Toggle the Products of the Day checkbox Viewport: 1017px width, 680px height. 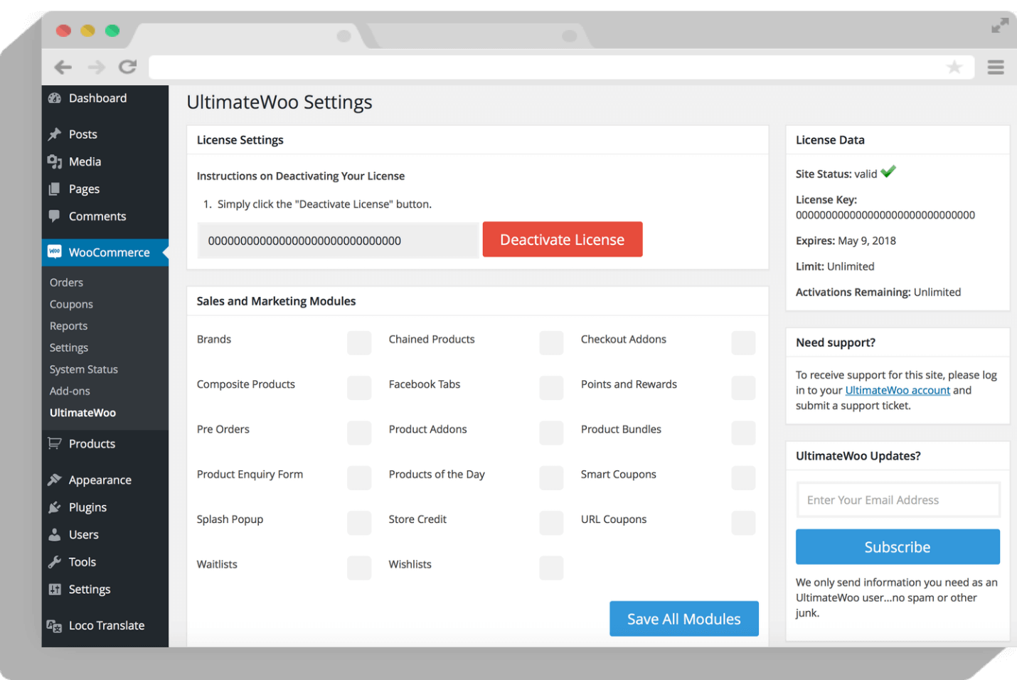[551, 477]
